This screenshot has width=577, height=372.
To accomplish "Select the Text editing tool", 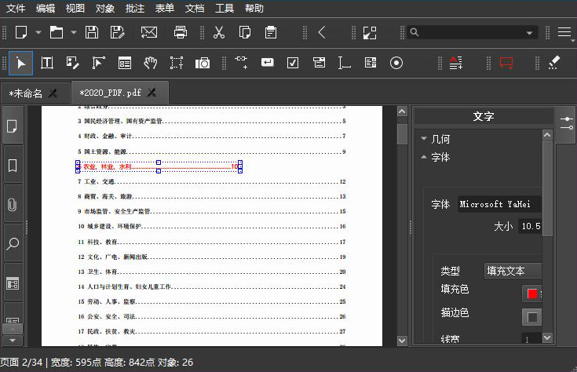I will (47, 63).
